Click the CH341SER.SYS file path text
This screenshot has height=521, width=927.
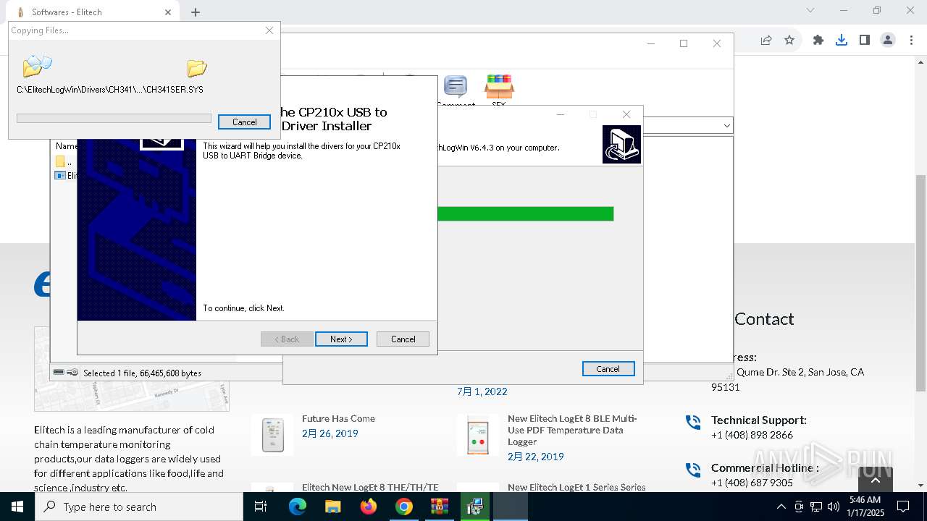tap(110, 90)
